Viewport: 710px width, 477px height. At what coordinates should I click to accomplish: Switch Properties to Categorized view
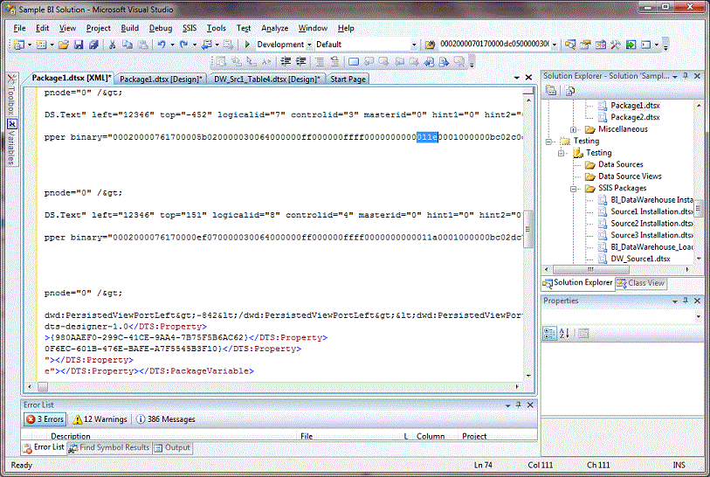(x=549, y=334)
